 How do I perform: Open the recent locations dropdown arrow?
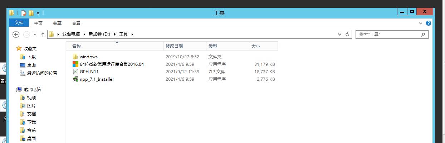coord(35,35)
